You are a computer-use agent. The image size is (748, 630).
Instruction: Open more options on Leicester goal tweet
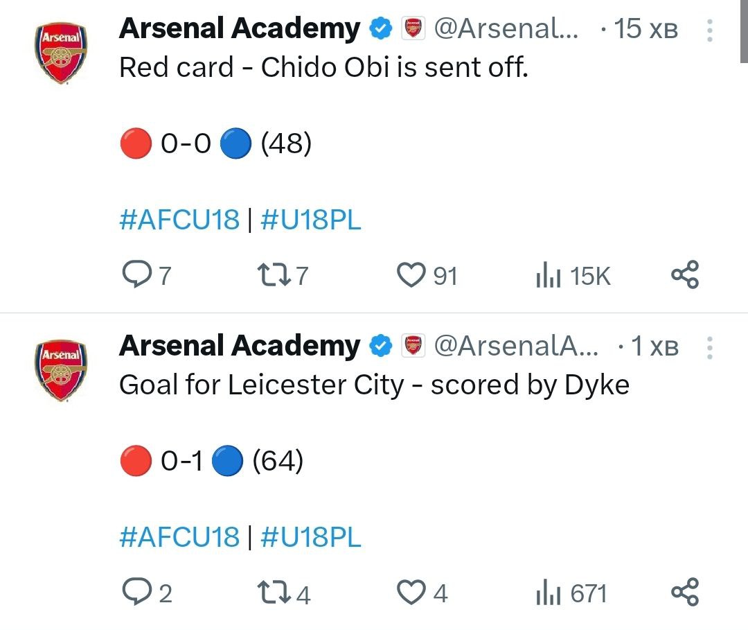coord(709,347)
